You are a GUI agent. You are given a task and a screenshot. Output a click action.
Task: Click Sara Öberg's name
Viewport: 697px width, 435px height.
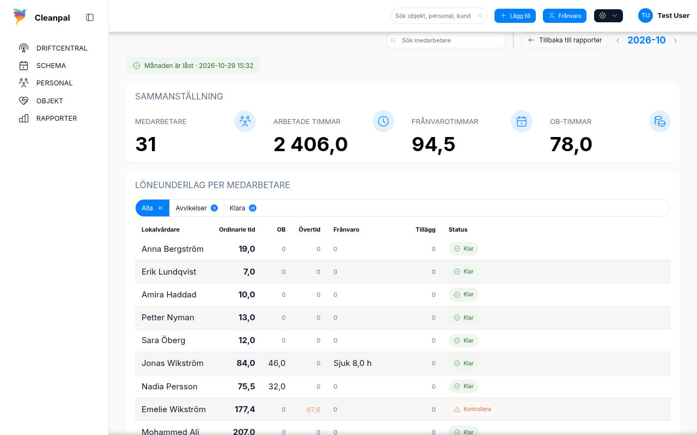pyautogui.click(x=163, y=340)
